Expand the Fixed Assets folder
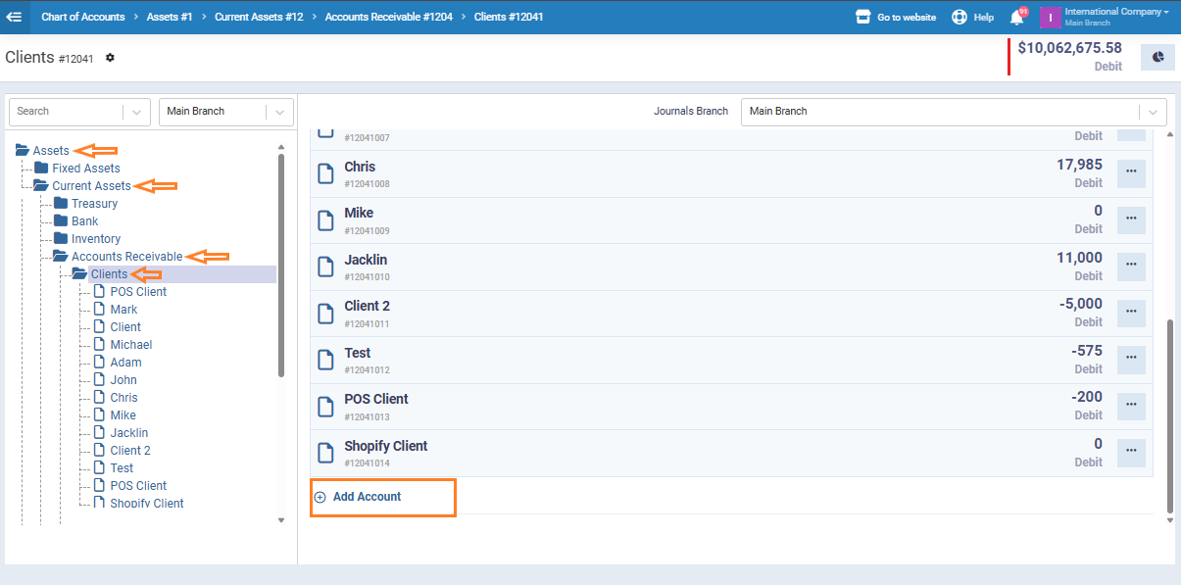This screenshot has height=585, width=1181. coord(41,169)
